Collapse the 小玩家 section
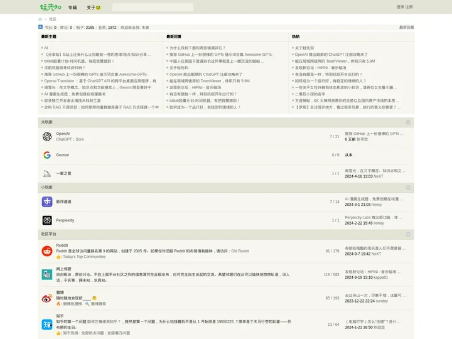452x339 pixels. [408, 188]
